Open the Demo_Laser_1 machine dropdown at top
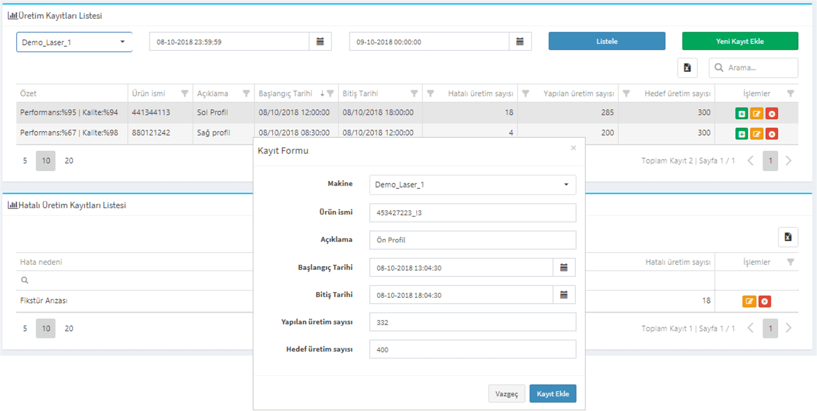 [74, 42]
